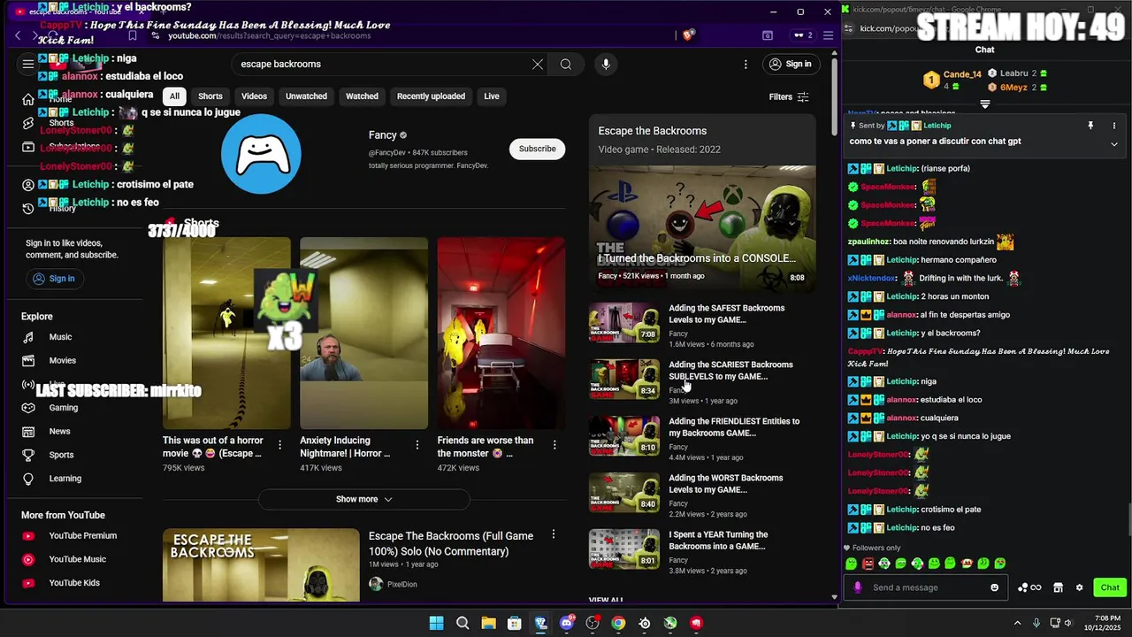Screen dimensions: 1132x637
Task: Select the Unwatched filter chip
Action: 306,96
